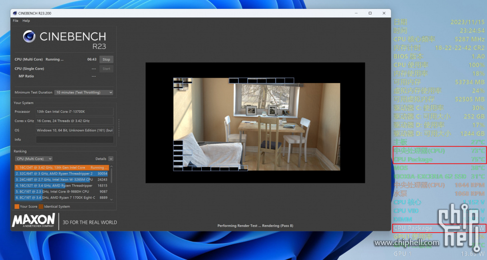487x260 pixels.
Task: Open the File menu
Action: tap(15, 20)
